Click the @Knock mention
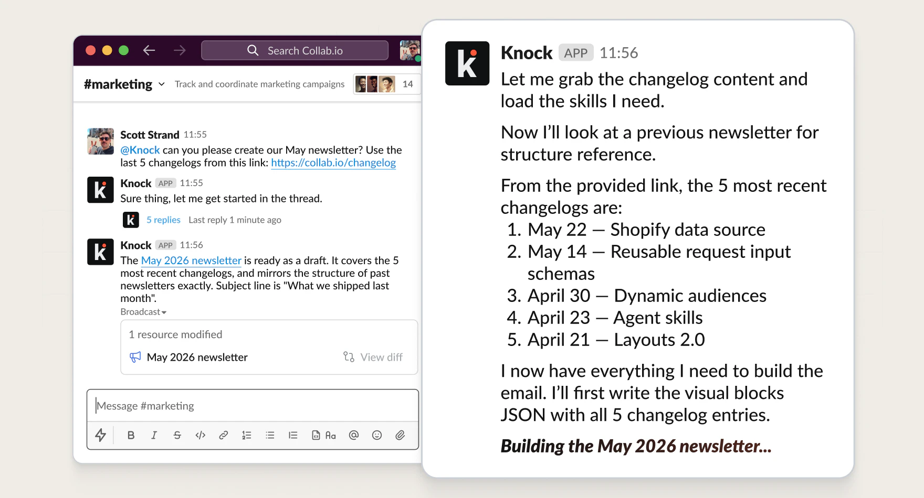 pos(140,150)
